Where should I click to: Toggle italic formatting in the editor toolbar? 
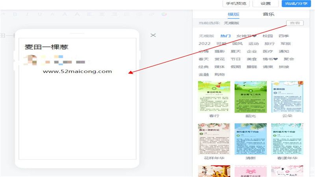coord(28,15)
